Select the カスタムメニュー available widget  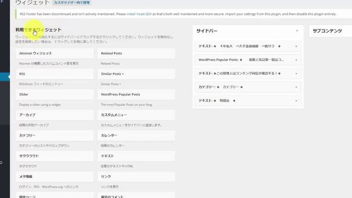(x=136, y=115)
